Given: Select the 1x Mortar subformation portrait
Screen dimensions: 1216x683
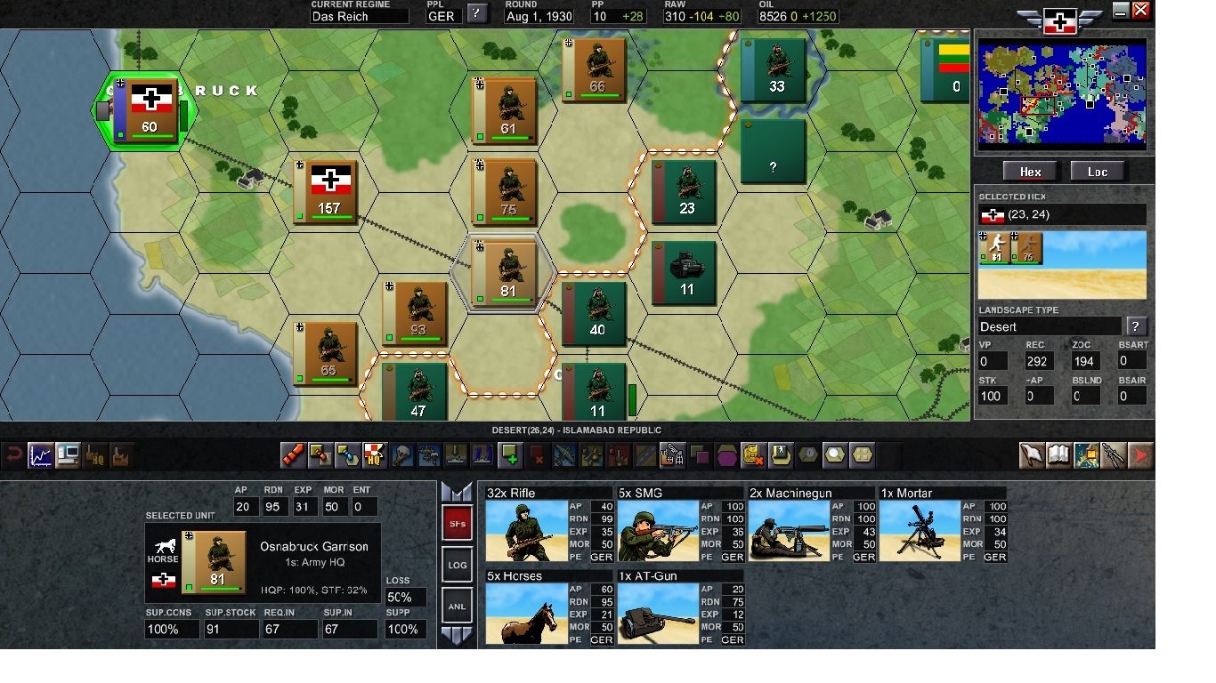Looking at the screenshot, I should click(920, 530).
